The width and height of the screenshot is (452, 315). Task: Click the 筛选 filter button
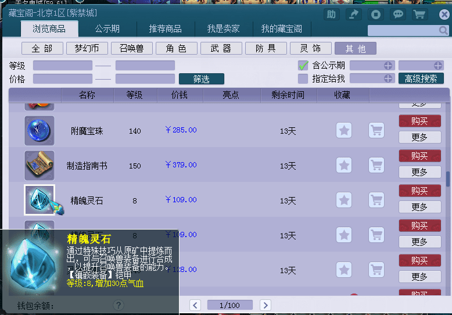[202, 79]
